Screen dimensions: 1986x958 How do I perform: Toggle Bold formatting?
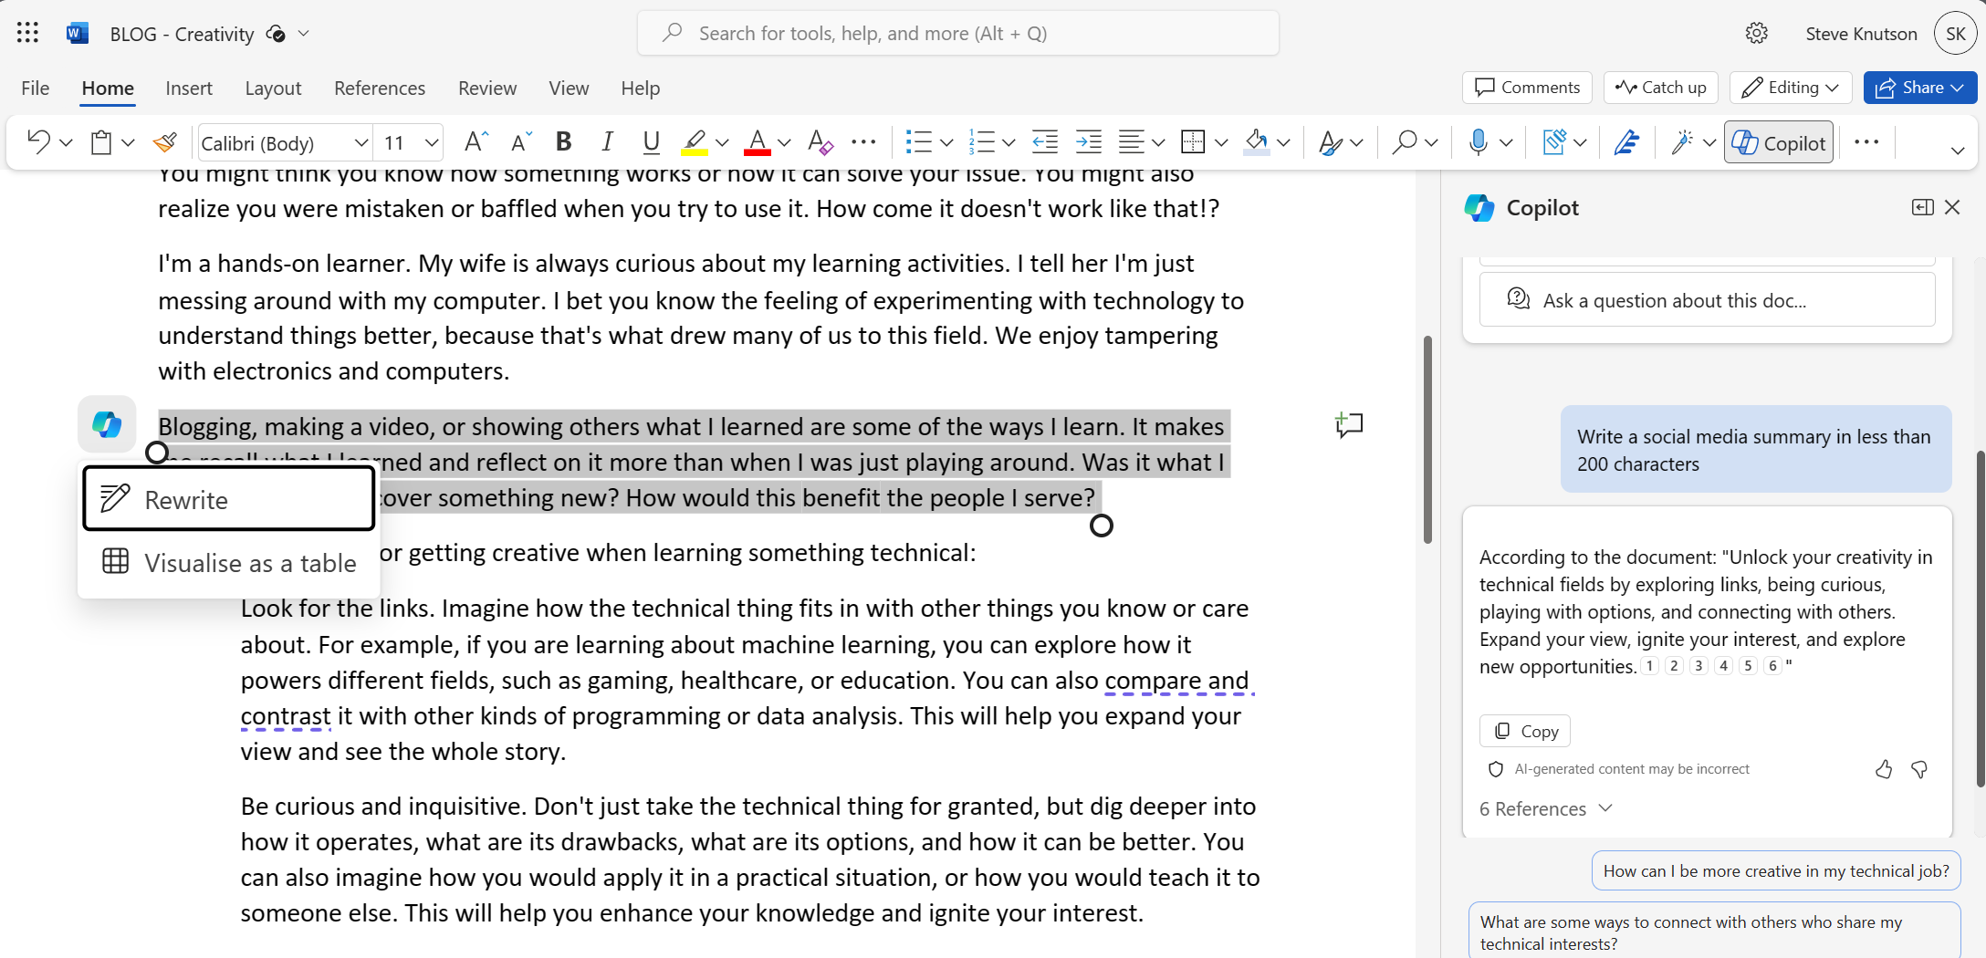coord(563,142)
